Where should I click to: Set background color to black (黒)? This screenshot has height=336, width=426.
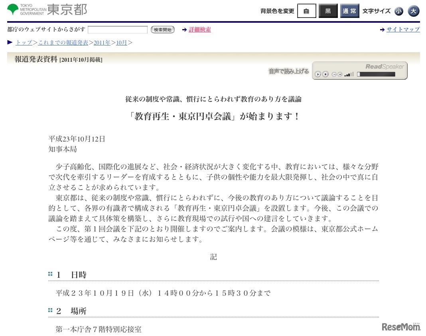(x=328, y=11)
